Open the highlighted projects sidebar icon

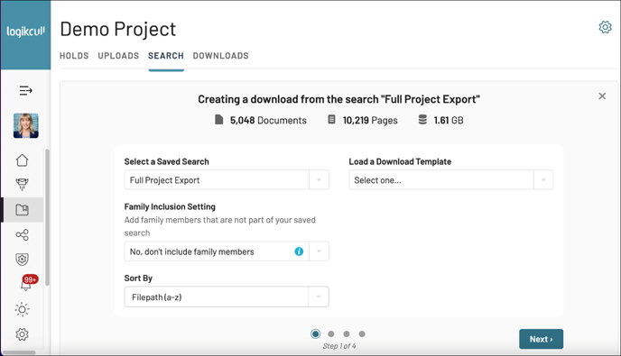pyautogui.click(x=23, y=210)
